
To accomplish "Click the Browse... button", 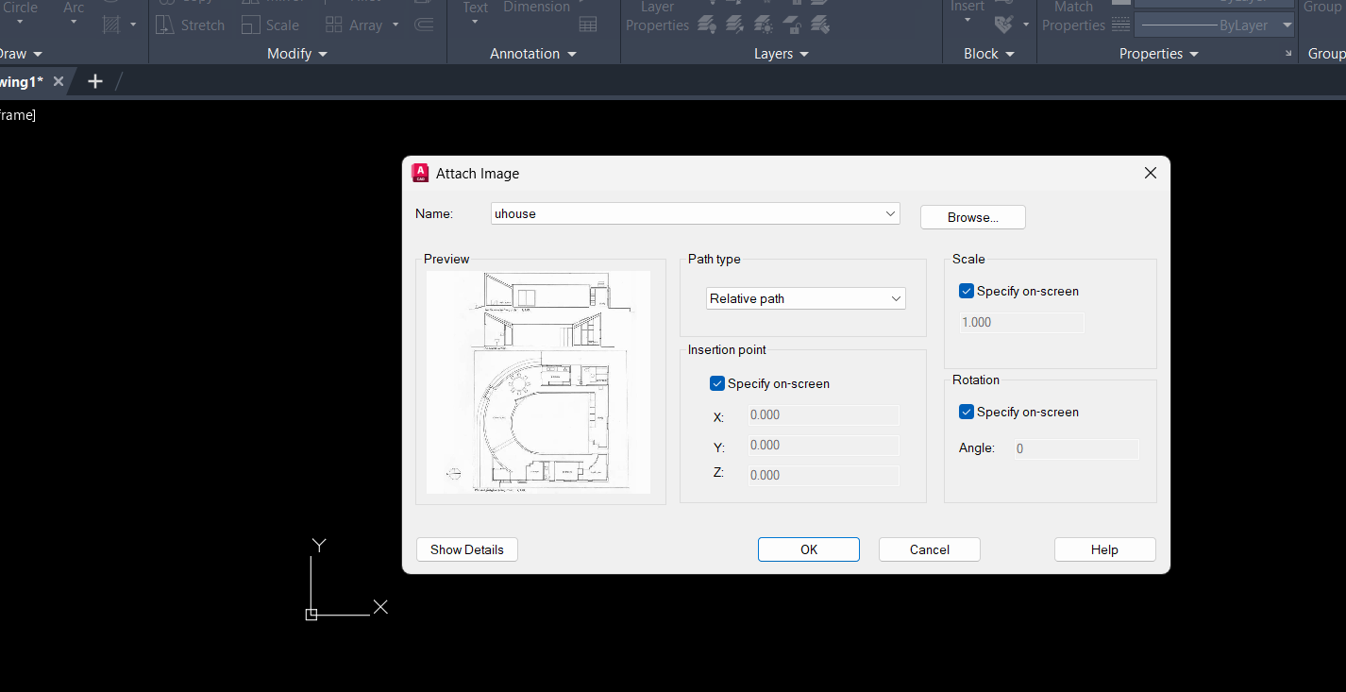I will [972, 217].
